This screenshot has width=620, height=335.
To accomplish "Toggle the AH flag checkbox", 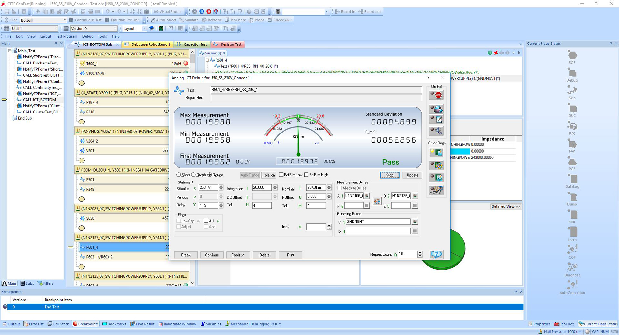I will click(x=206, y=221).
